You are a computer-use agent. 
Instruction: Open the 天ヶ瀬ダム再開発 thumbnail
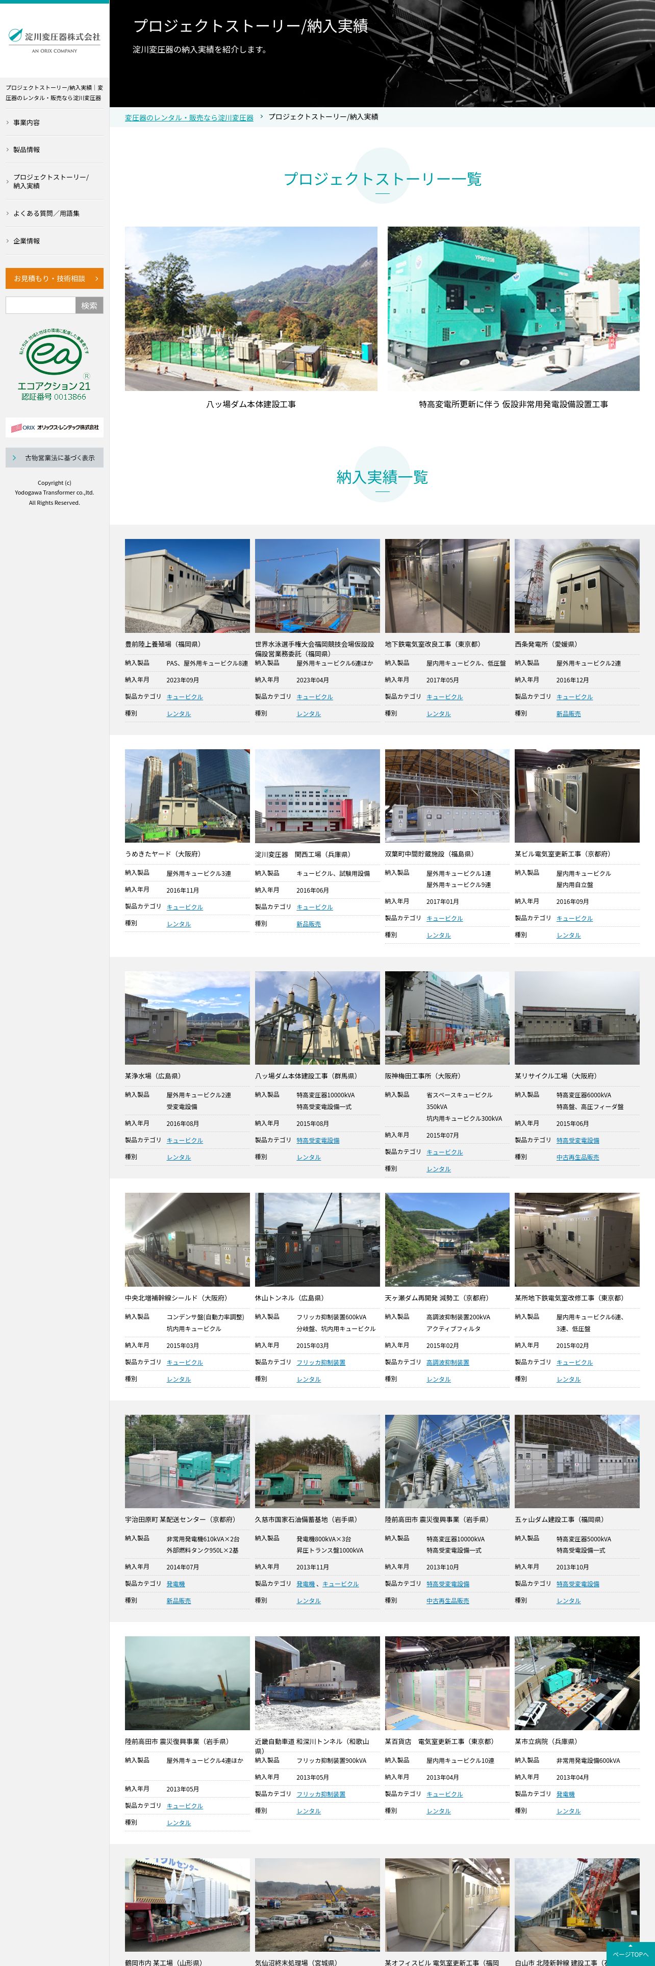click(x=447, y=1239)
